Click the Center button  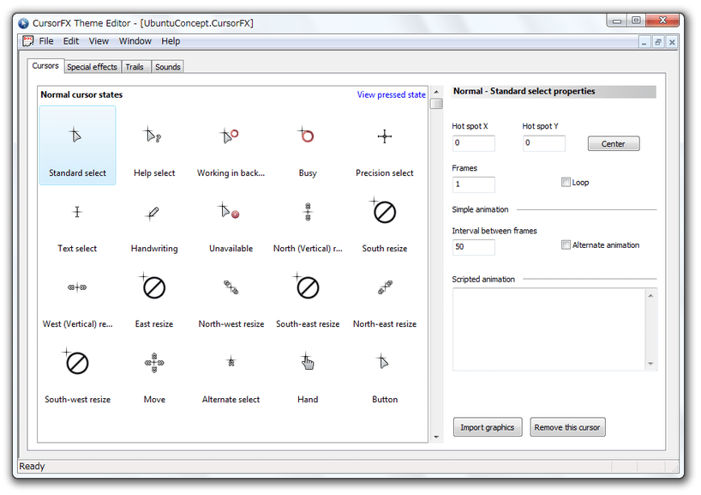(614, 143)
